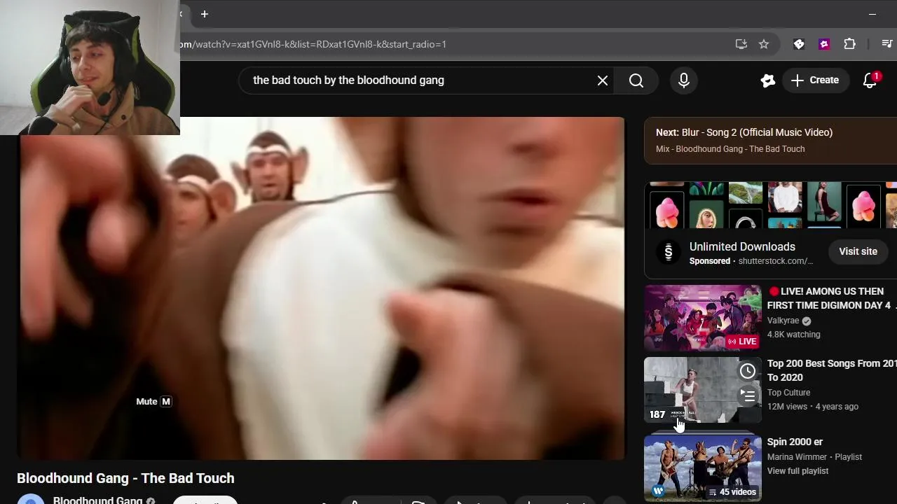Click 'Mix - Bloodhound Gang - The Bad Touch' text
This screenshot has height=504, width=897.
point(730,149)
